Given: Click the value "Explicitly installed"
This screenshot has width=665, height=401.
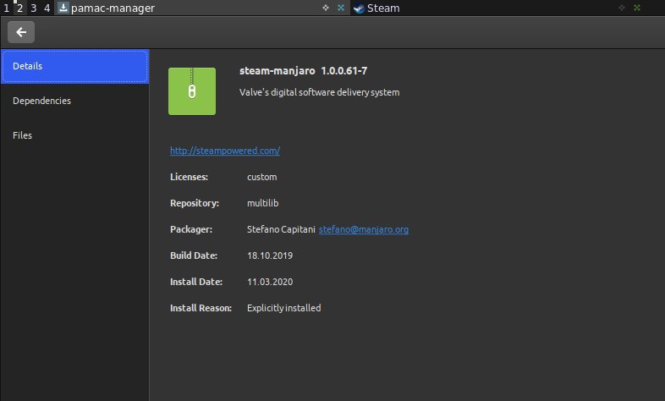Looking at the screenshot, I should 283,308.
